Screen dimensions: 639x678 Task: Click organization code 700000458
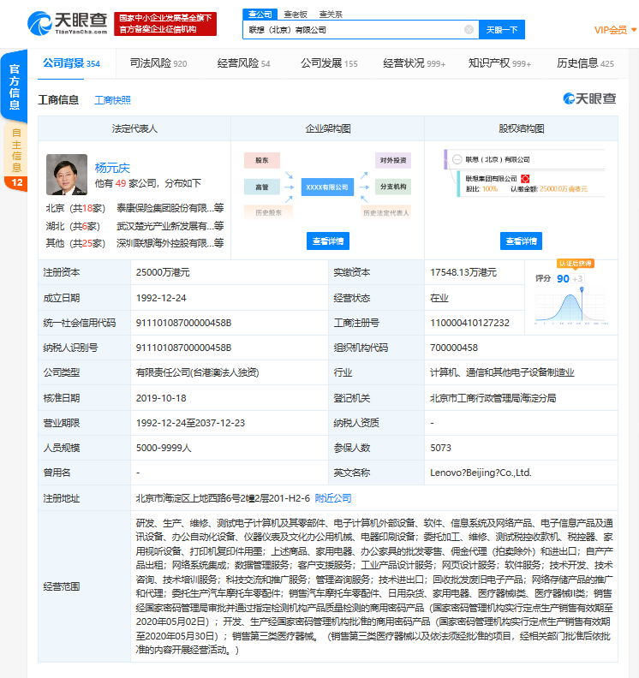tap(454, 348)
